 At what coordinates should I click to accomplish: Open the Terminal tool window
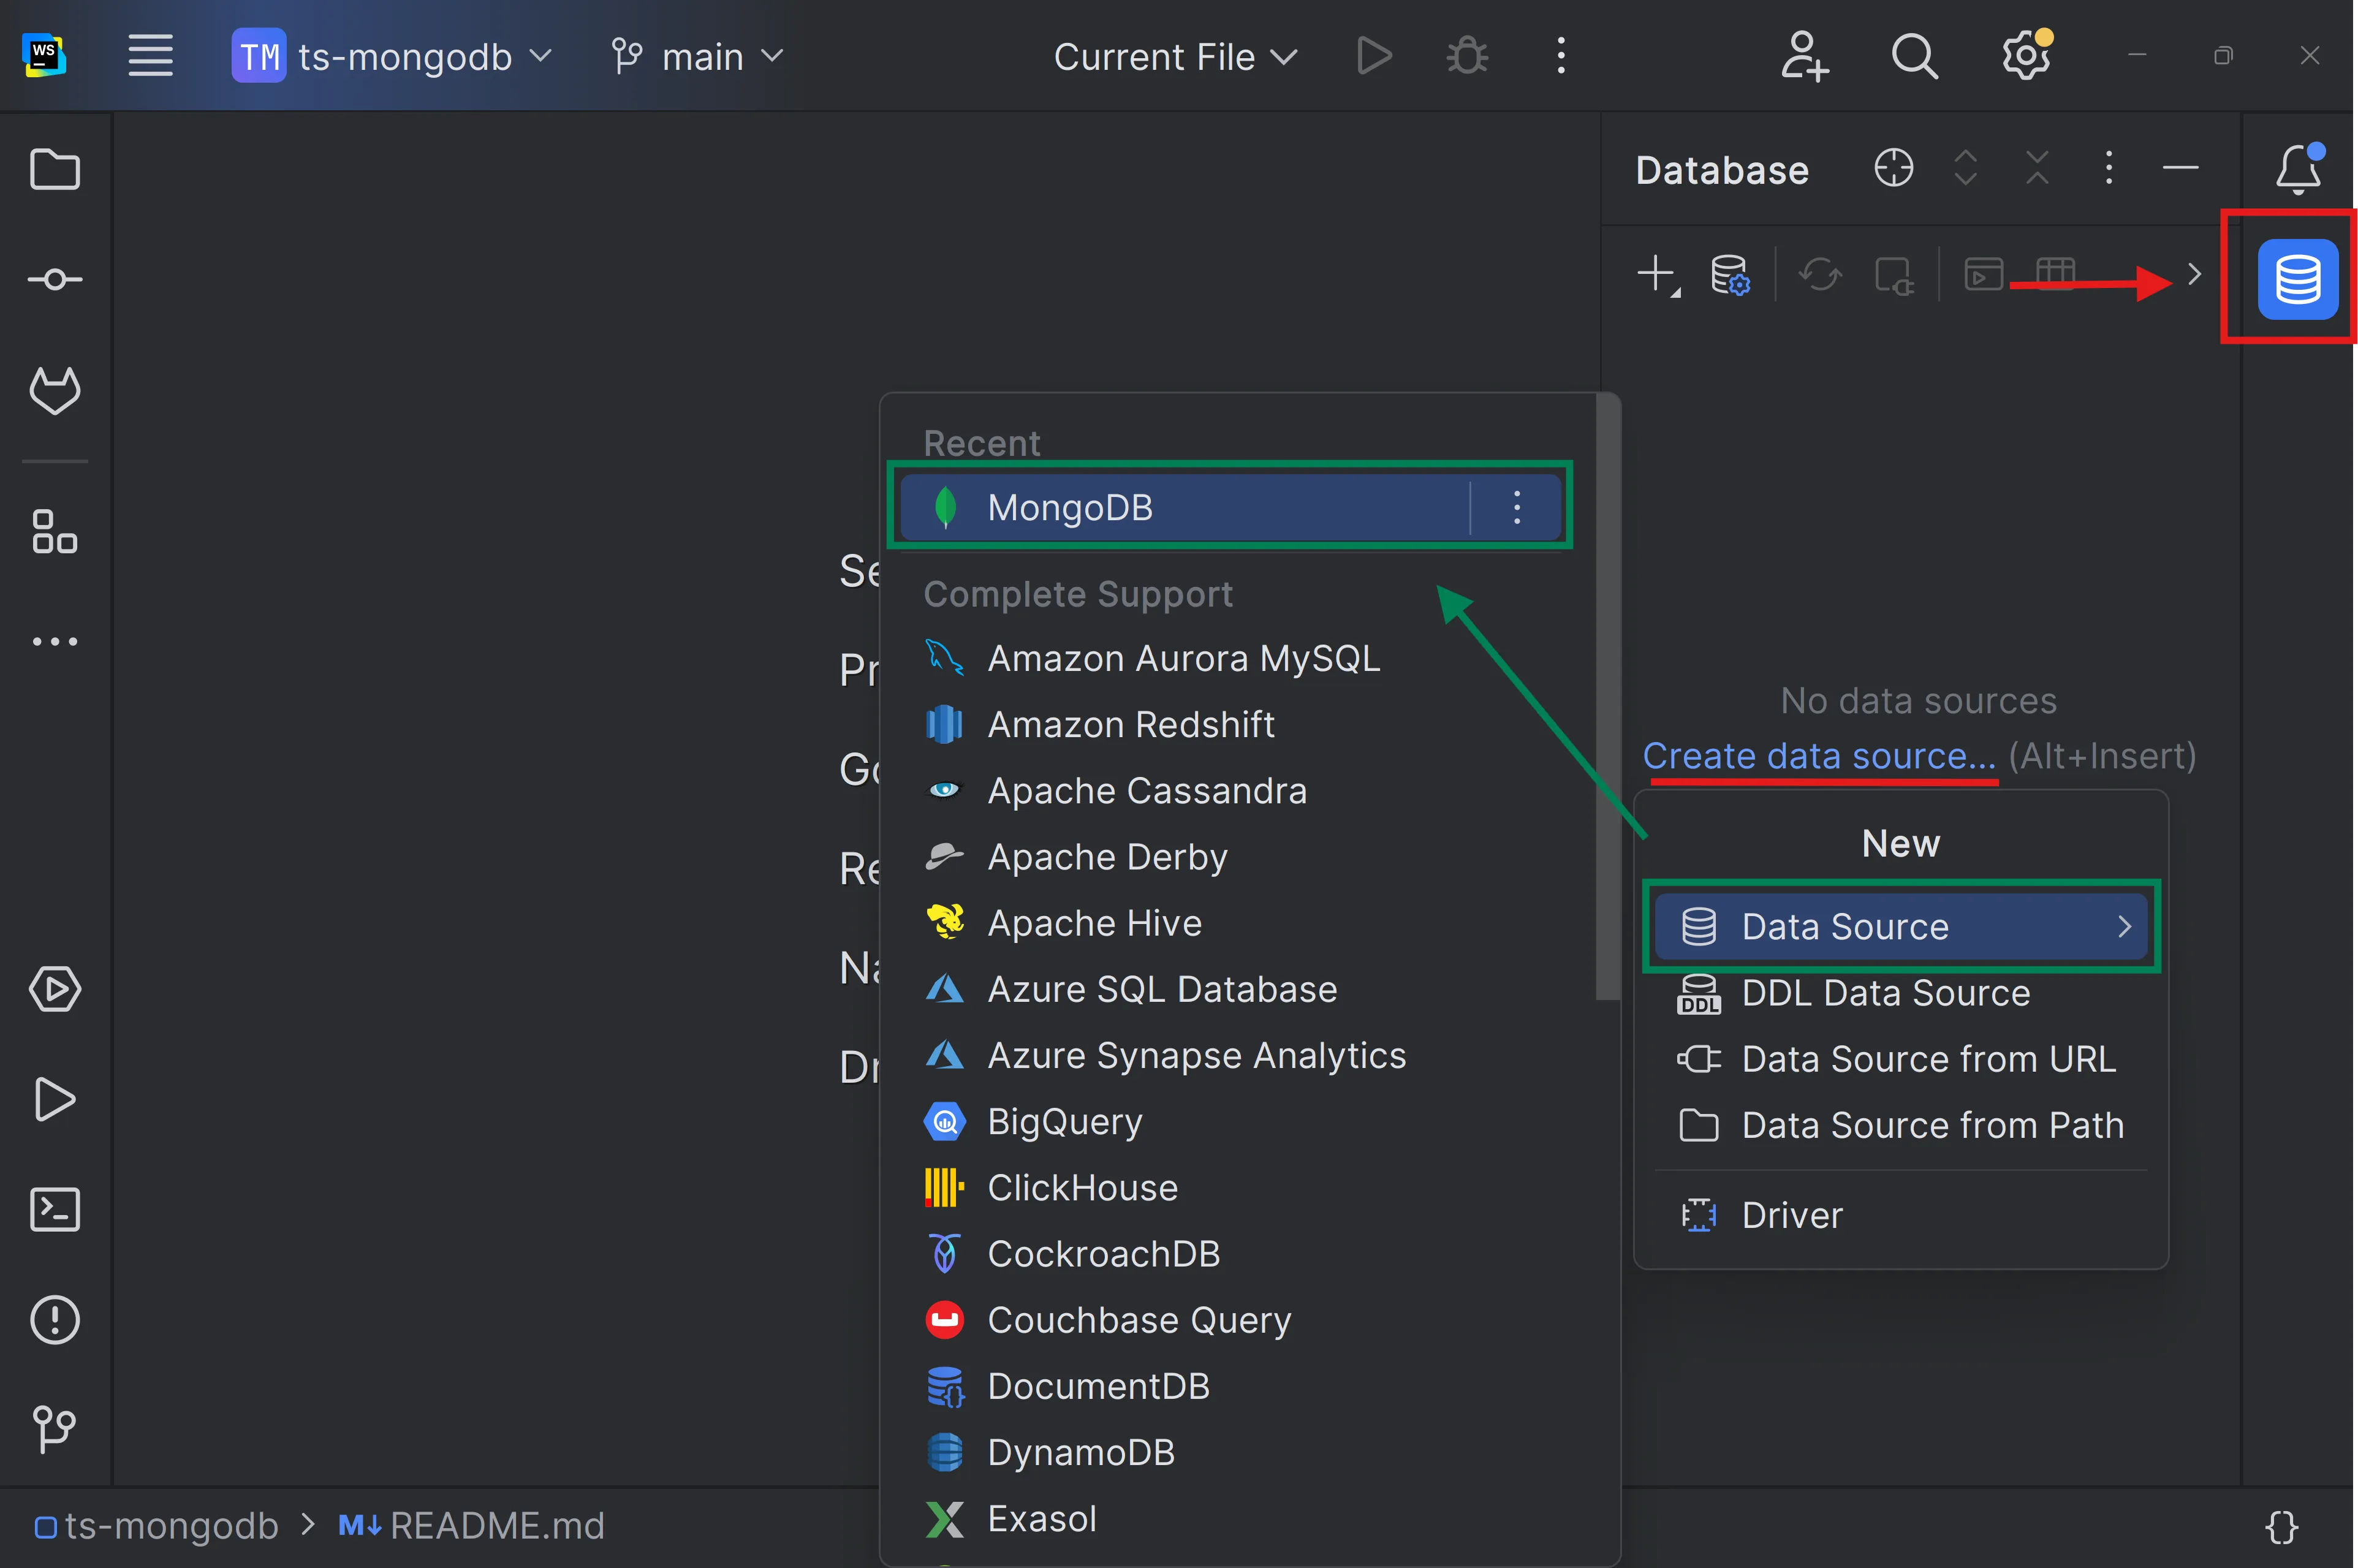[x=54, y=1209]
